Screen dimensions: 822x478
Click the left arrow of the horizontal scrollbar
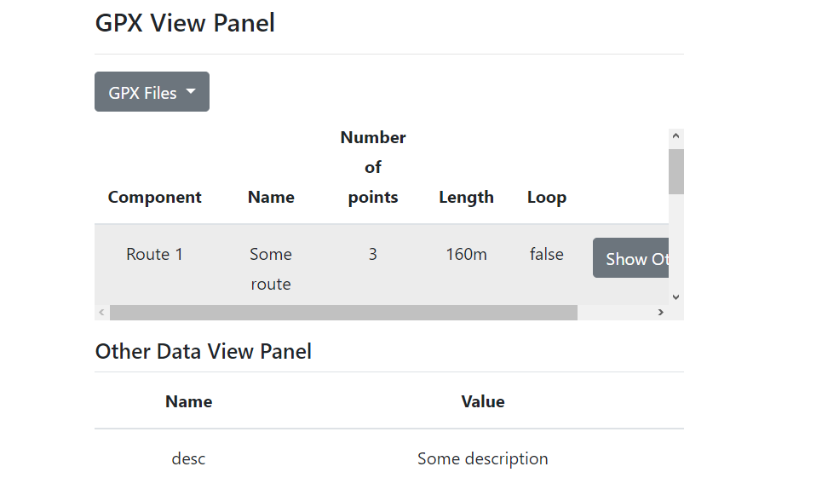101,313
